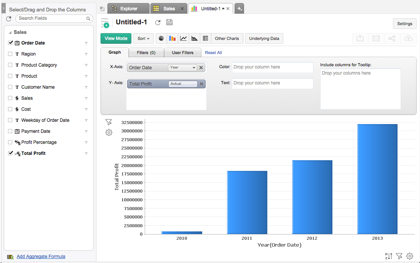The image size is (420, 263).
Task: Uncheck the Order Date column checkbox
Action: pos(10,43)
